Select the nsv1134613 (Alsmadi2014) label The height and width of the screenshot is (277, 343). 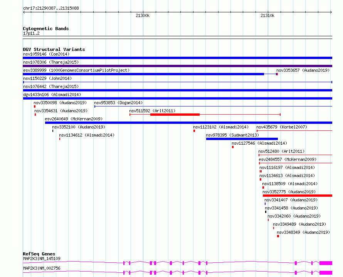point(287,176)
